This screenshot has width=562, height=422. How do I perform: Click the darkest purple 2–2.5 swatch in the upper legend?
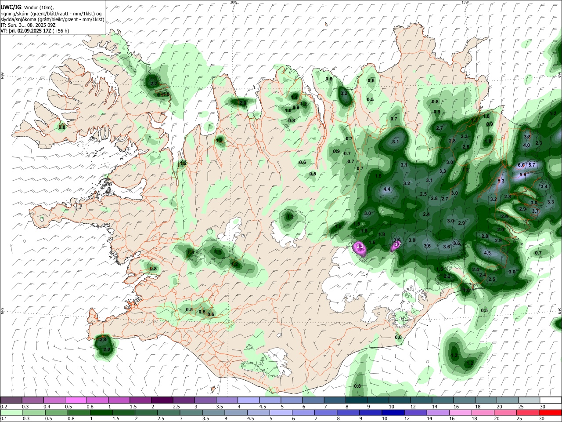(x=162, y=400)
